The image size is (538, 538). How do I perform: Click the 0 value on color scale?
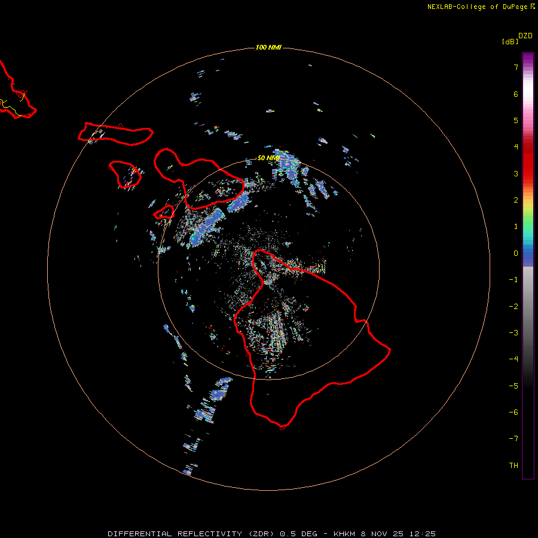(x=516, y=253)
